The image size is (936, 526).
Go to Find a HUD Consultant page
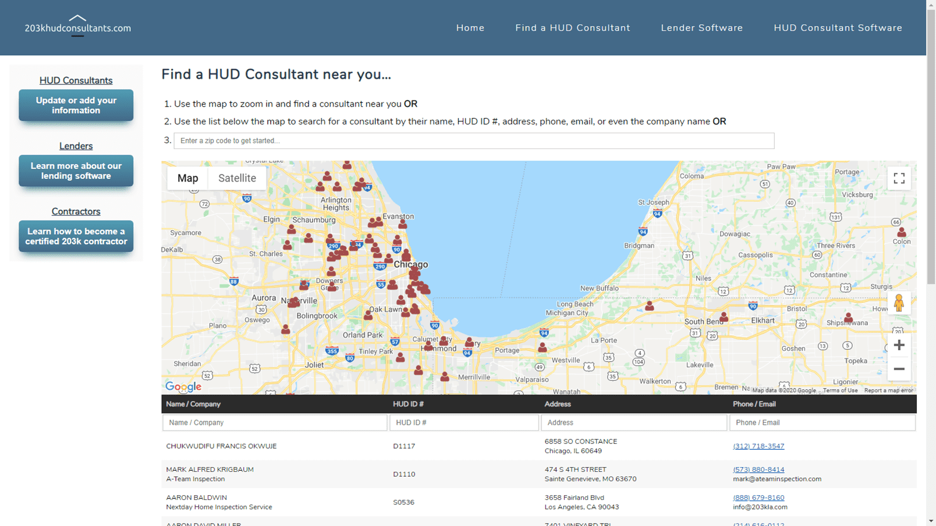tap(572, 28)
